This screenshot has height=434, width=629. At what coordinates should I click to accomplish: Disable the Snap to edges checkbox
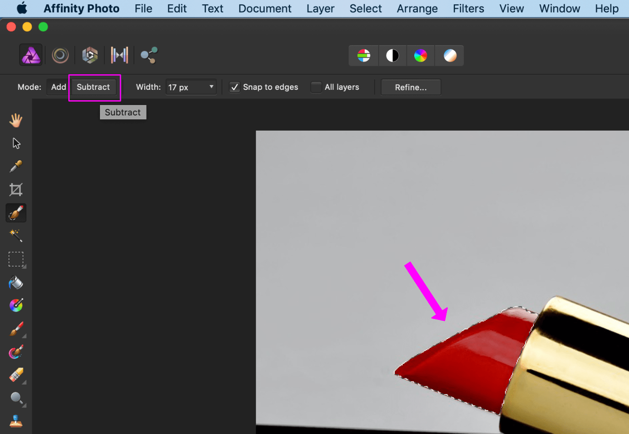pyautogui.click(x=235, y=87)
